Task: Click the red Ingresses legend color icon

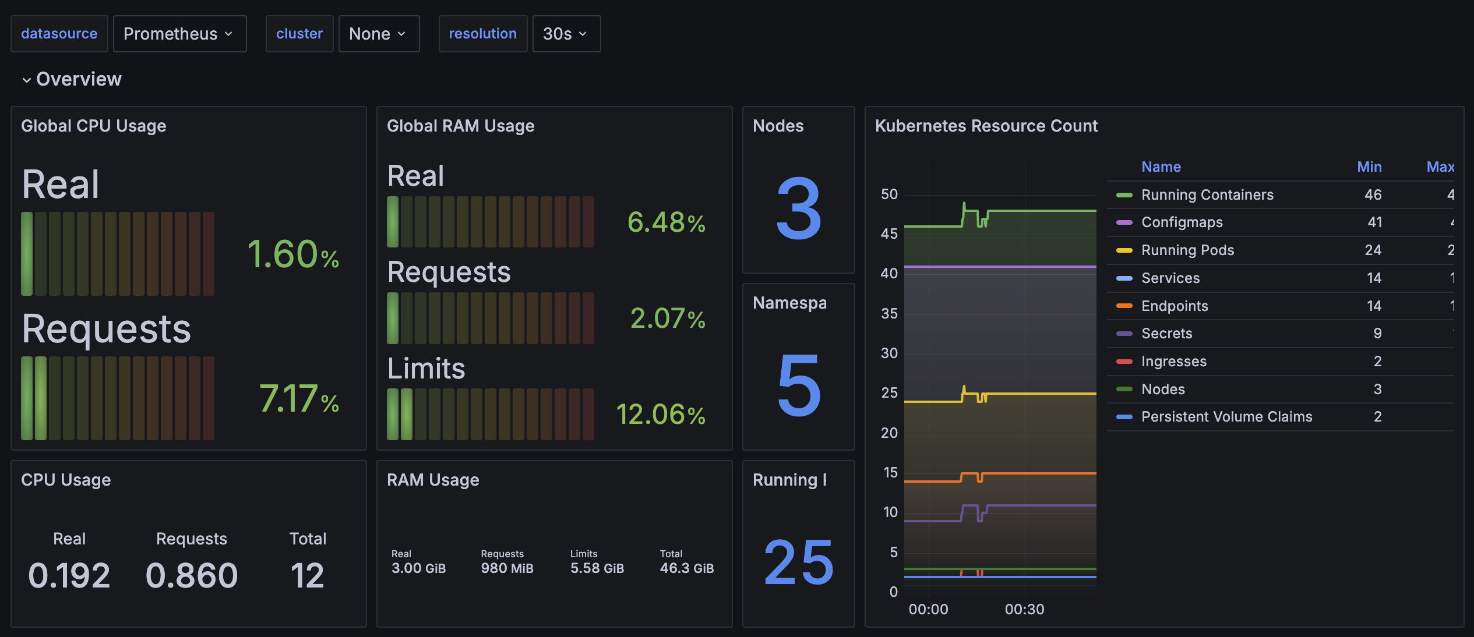Action: pyautogui.click(x=1124, y=362)
